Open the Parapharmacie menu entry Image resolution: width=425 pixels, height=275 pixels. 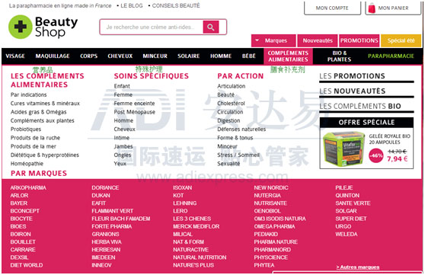tap(391, 56)
